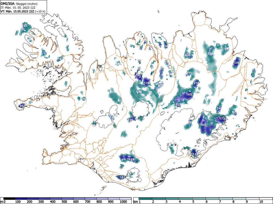Click the '5' label on km legend
The image size is (273, 204).
pyautogui.click(x=193, y=202)
